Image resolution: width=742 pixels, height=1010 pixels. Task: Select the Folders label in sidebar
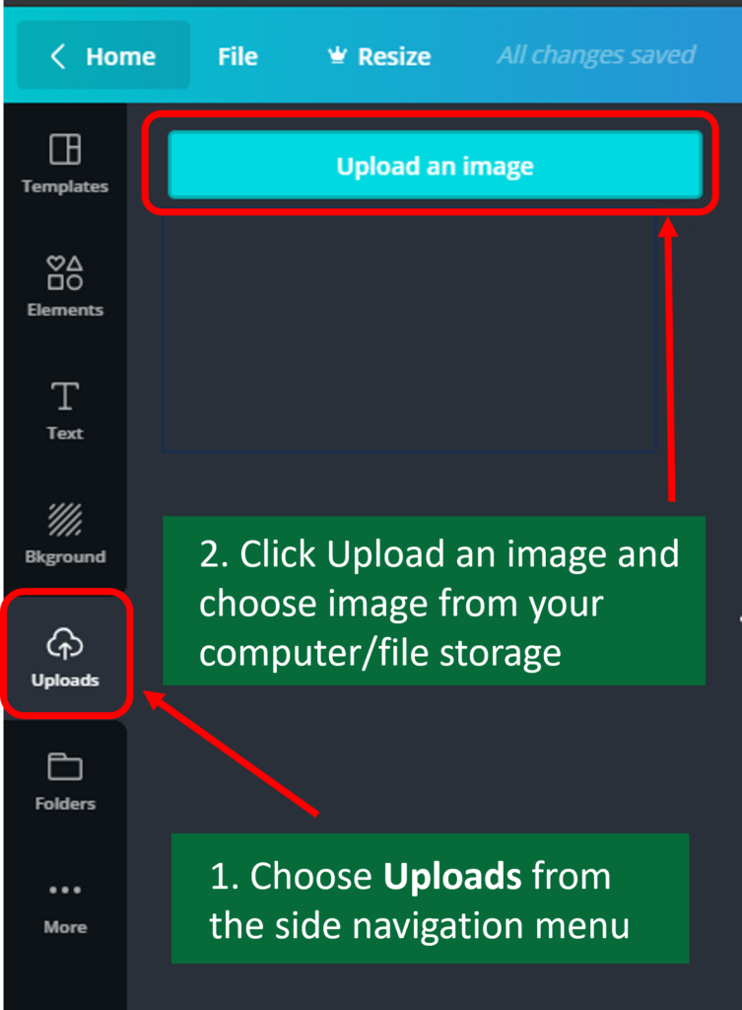[65, 803]
